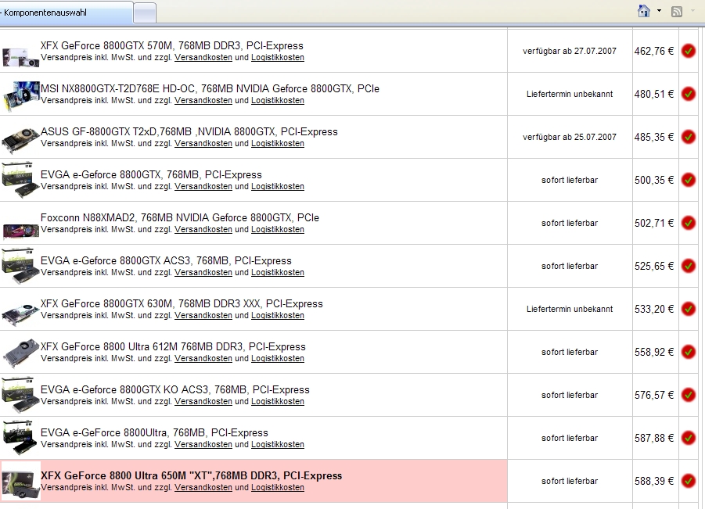Click price 533,20 €
705x509 pixels.
tap(654, 309)
